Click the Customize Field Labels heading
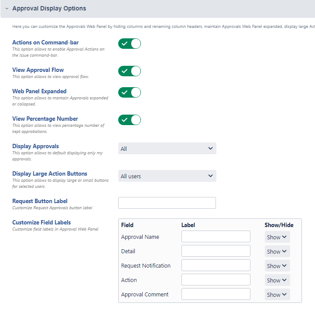 point(41,222)
